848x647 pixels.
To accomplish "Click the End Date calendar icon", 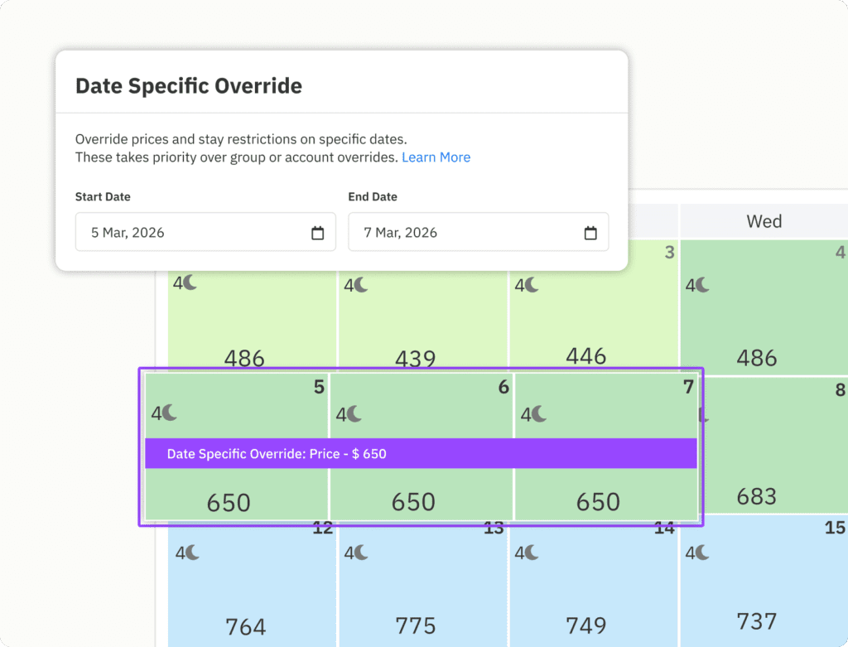I will click(x=590, y=234).
